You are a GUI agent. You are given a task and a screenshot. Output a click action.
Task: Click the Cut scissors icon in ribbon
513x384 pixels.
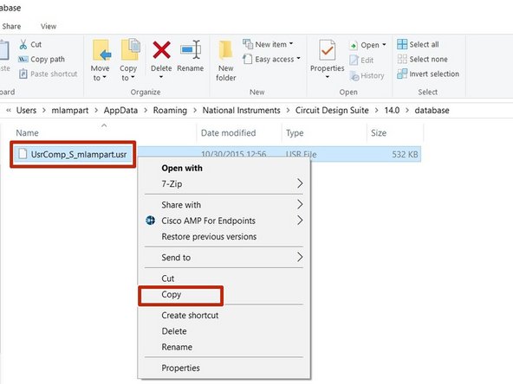click(23, 44)
